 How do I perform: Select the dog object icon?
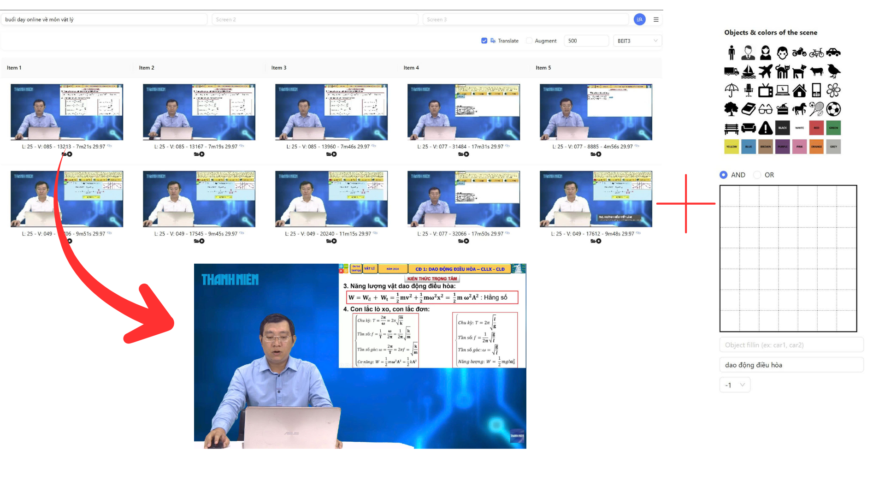pos(799,72)
